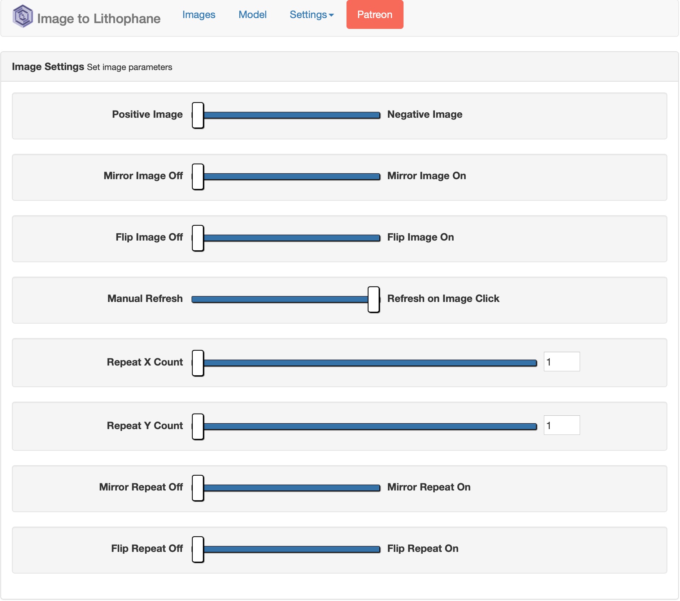The image size is (680, 601).
Task: Click the Repeat X Count slider track
Action: pyautogui.click(x=365, y=363)
